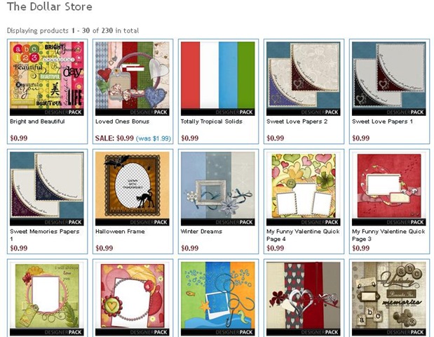The width and height of the screenshot is (434, 337).
Task: Open the Bright and Beautiful pack thumbnail
Action: (x=47, y=79)
